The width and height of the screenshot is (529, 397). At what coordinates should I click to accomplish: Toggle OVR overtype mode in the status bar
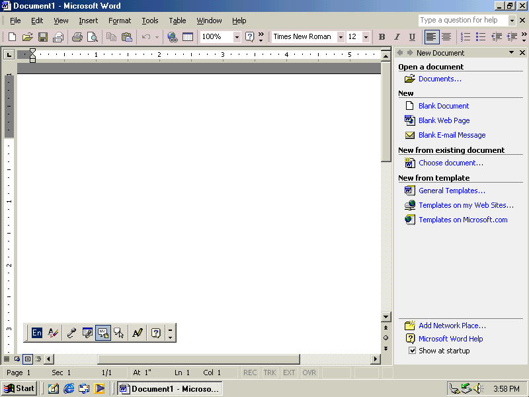tap(309, 373)
